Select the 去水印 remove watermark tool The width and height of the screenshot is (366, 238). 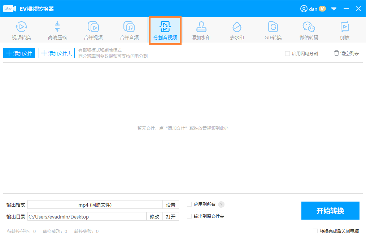tap(237, 30)
